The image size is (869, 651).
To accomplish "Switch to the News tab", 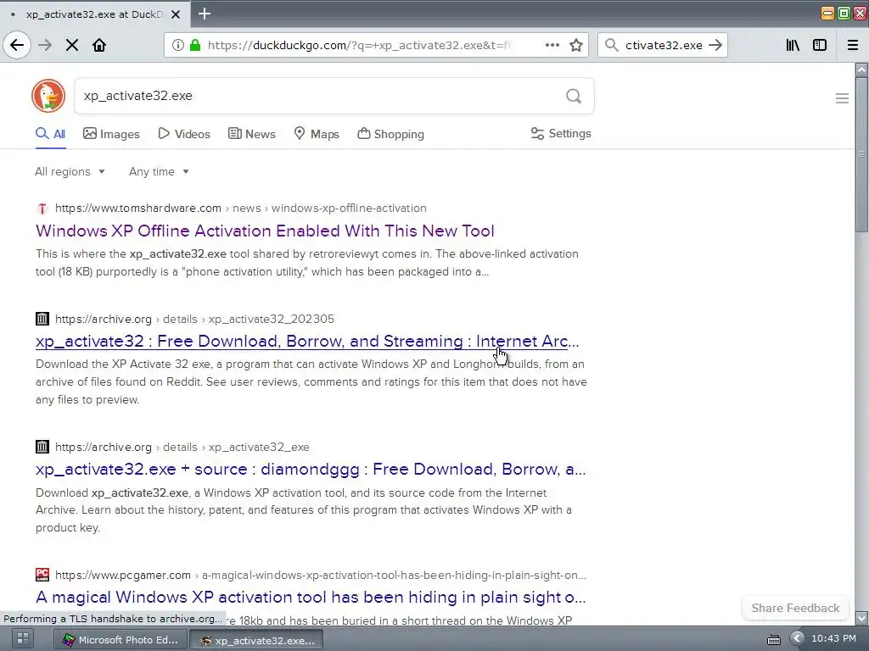I will coord(251,134).
